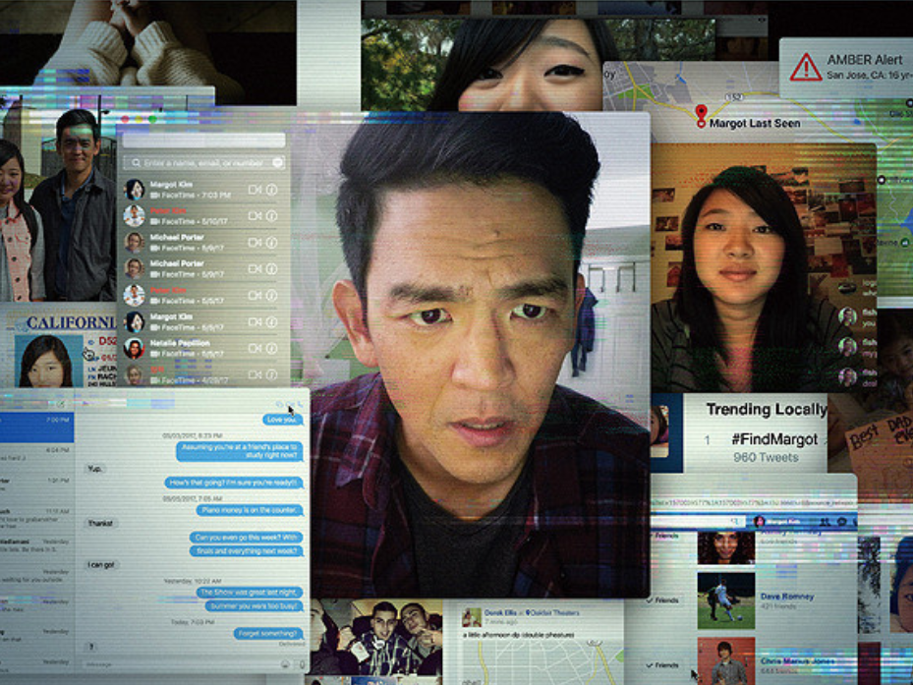This screenshot has width=913, height=685.
Task: Click the microphone icon in Messages input bar
Action: point(302,664)
